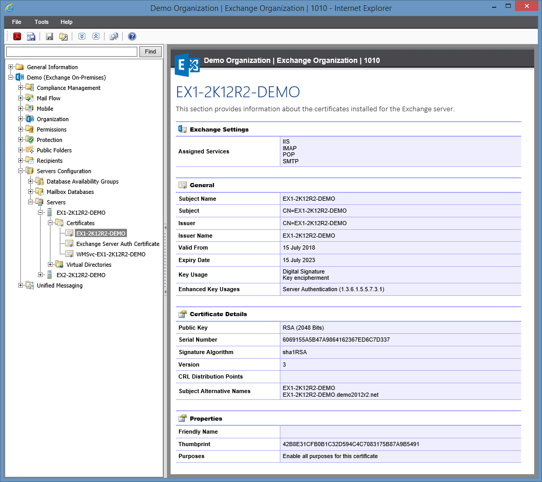
Task: Click the General Information folder icon
Action: coord(20,67)
